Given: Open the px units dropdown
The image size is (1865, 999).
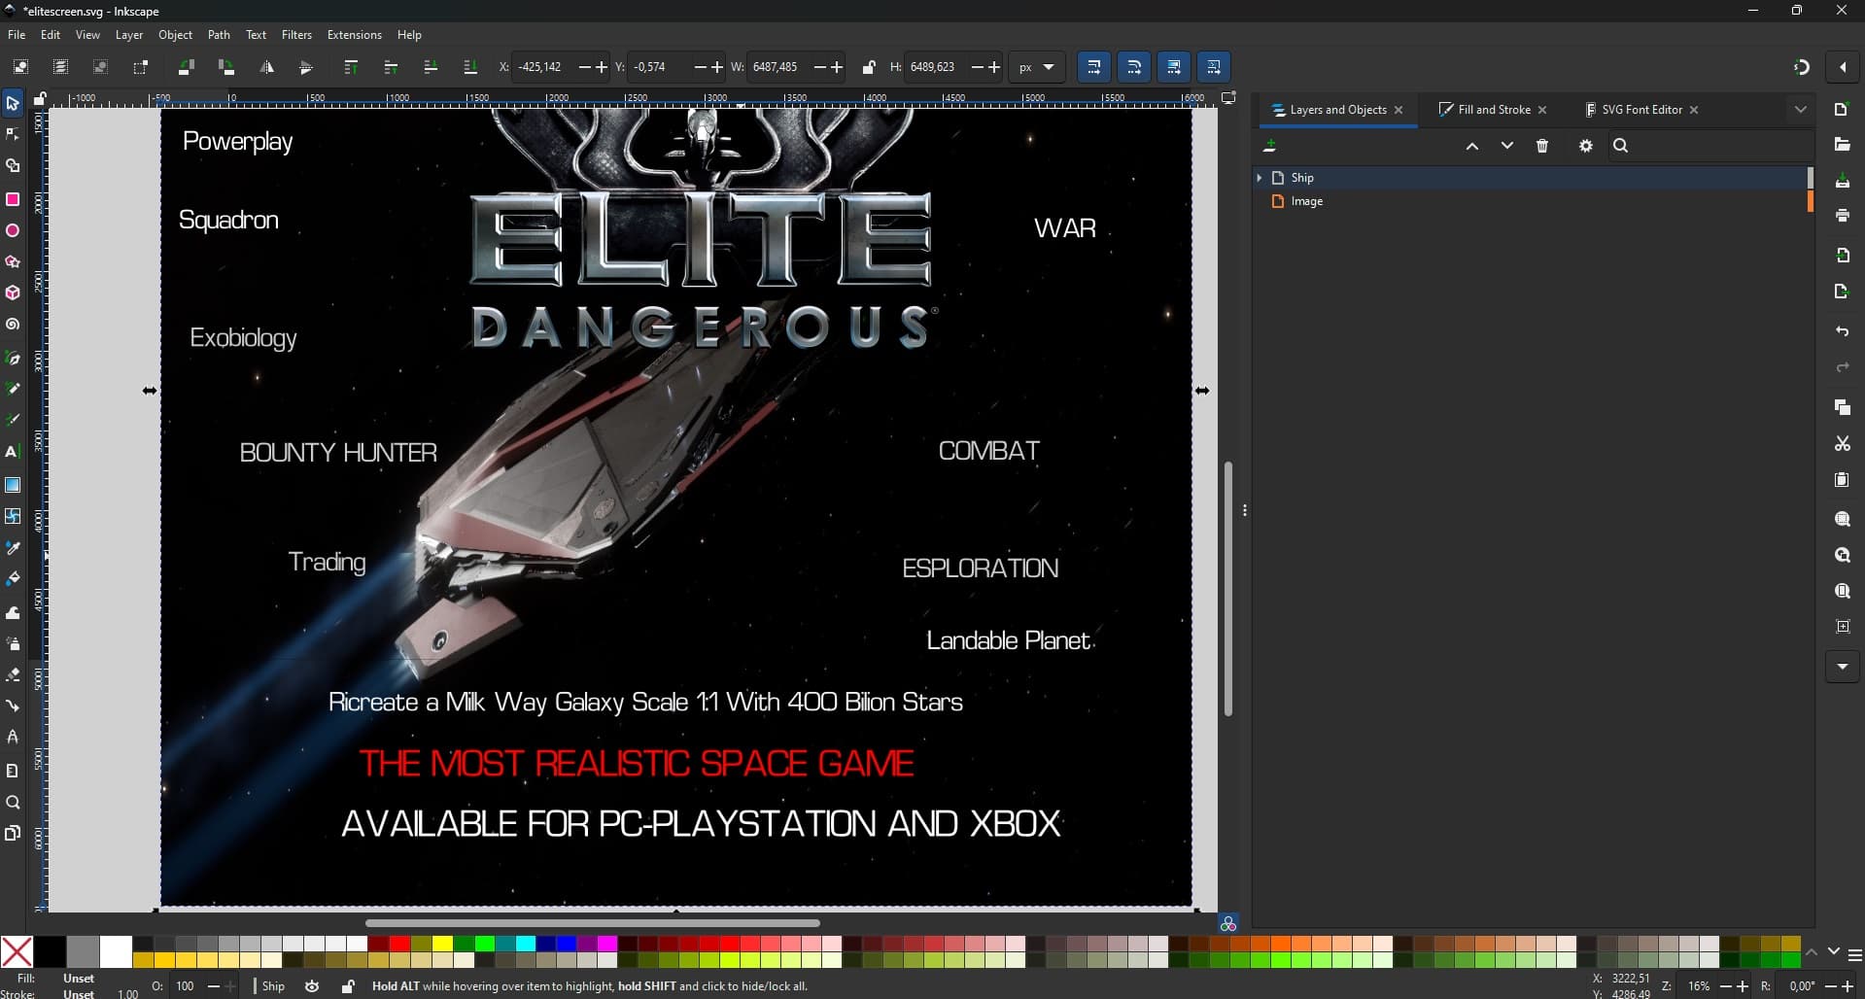Looking at the screenshot, I should click(1037, 67).
